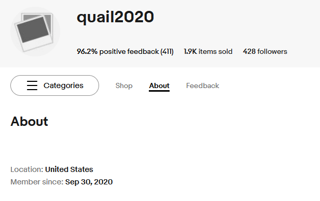Click the hamburger menu icon in Categories

(32, 85)
